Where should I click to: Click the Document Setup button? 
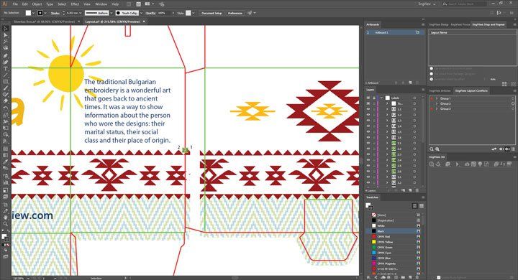212,13
